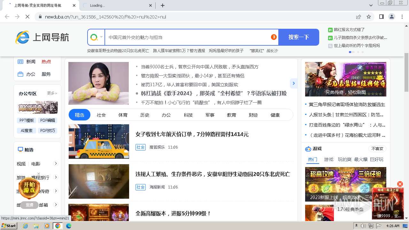Screen dimensions: 409x230
Task: Open the Chrome profile avatar
Action: [x=391, y=17]
